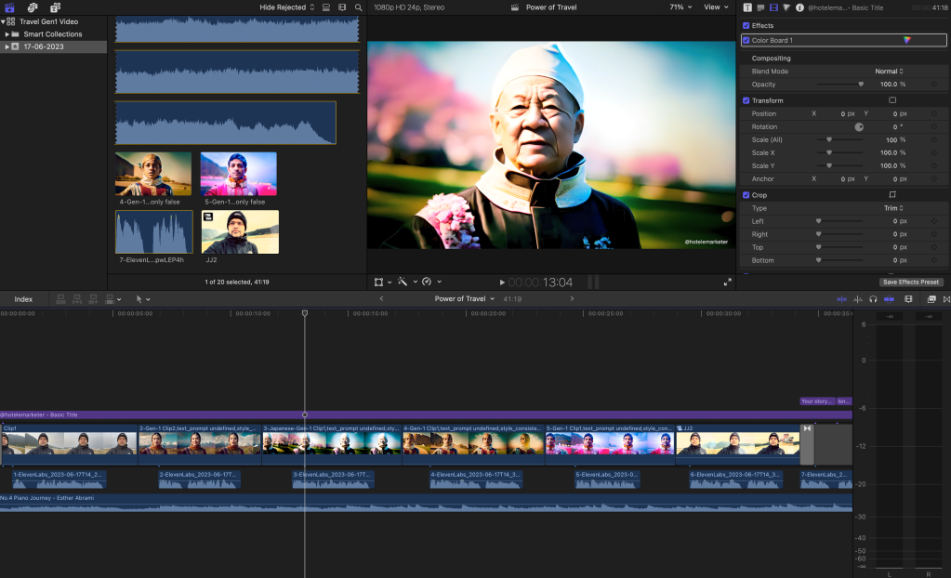
Task: Select the @hotelemarketer Basic Title clip
Action: coord(426,414)
